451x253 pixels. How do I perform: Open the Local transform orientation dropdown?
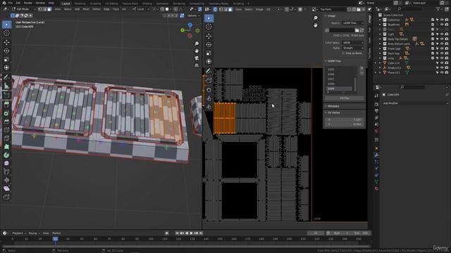pyautogui.click(x=140, y=9)
